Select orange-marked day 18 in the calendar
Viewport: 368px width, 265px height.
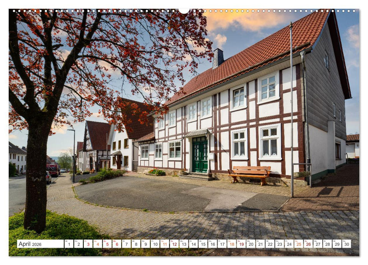tap(232, 244)
